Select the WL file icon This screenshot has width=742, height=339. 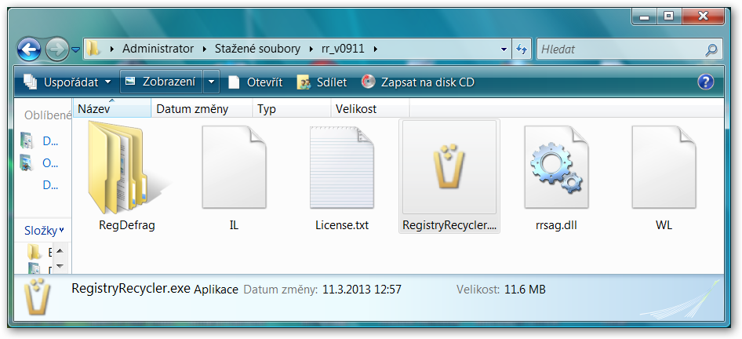(x=664, y=166)
